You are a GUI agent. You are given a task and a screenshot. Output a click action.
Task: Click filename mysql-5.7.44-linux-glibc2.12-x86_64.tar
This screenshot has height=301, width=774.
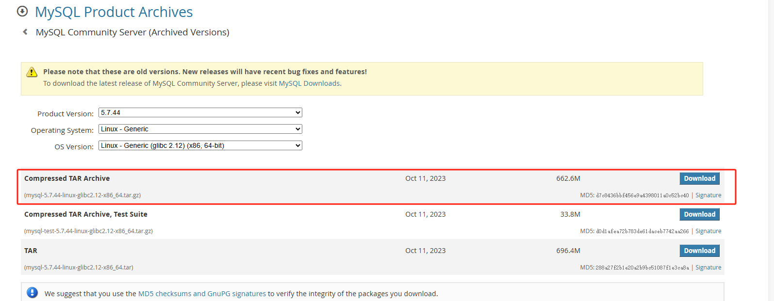coord(79,268)
